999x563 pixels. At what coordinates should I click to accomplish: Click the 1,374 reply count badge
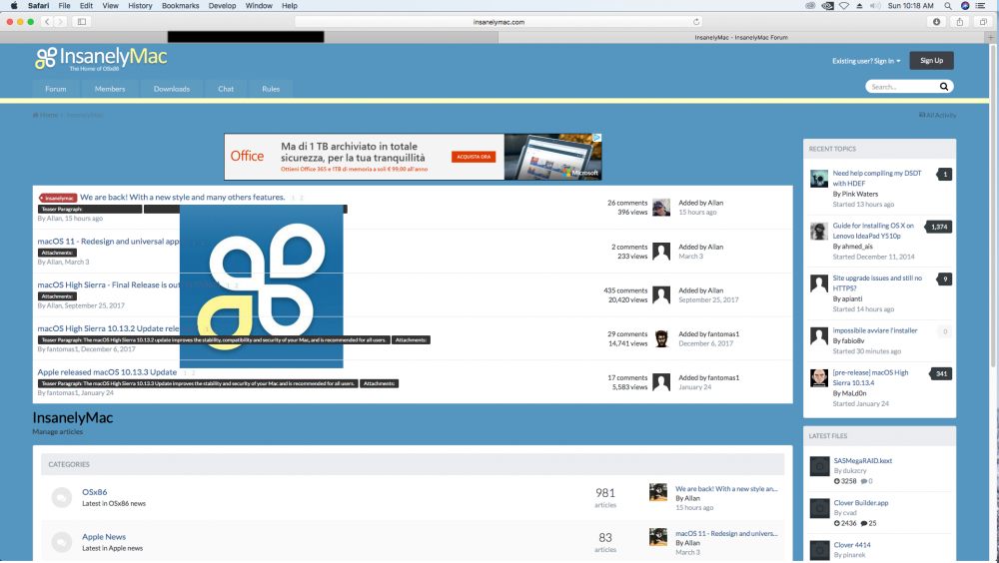939,227
